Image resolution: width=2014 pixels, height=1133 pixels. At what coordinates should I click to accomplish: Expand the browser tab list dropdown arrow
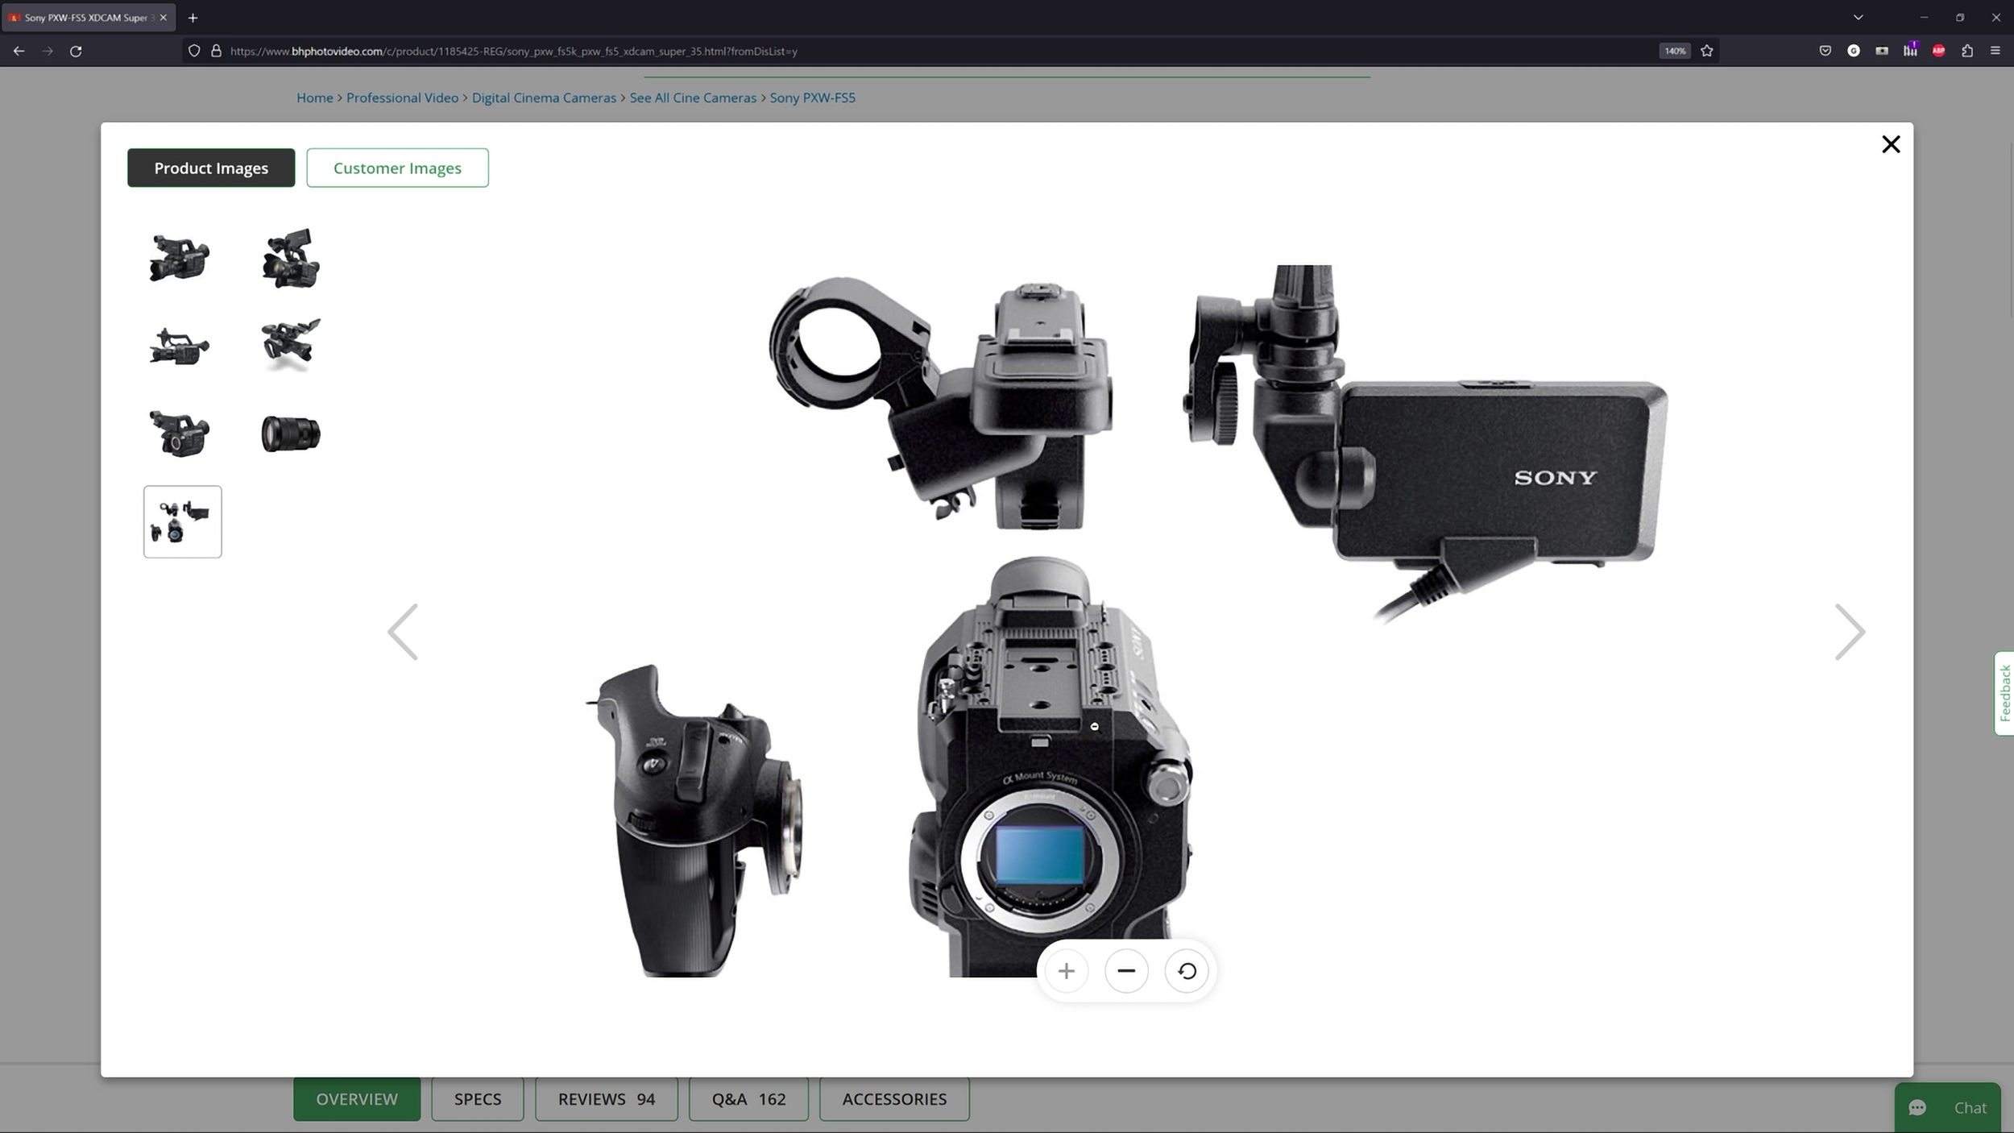1858,17
